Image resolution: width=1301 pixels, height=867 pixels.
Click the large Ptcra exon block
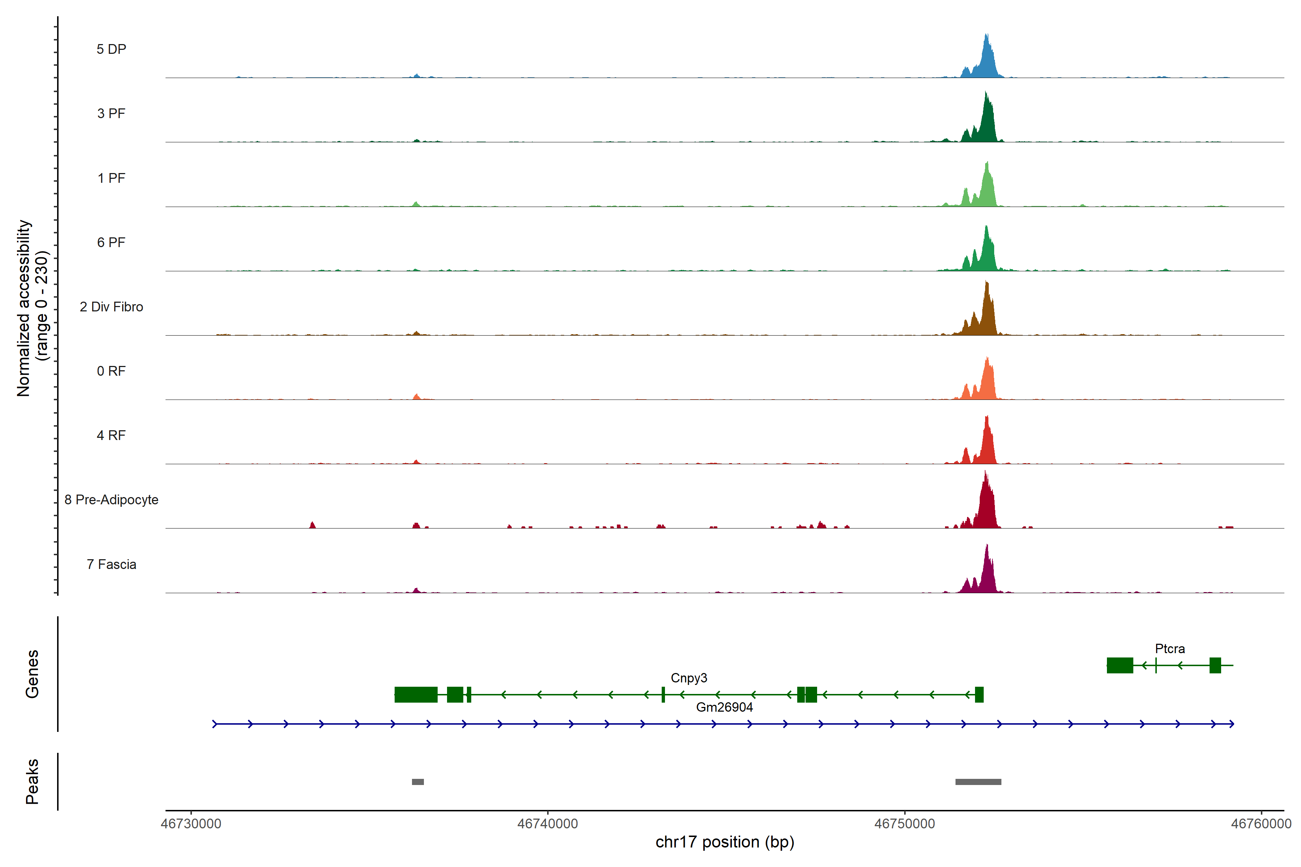[1120, 665]
